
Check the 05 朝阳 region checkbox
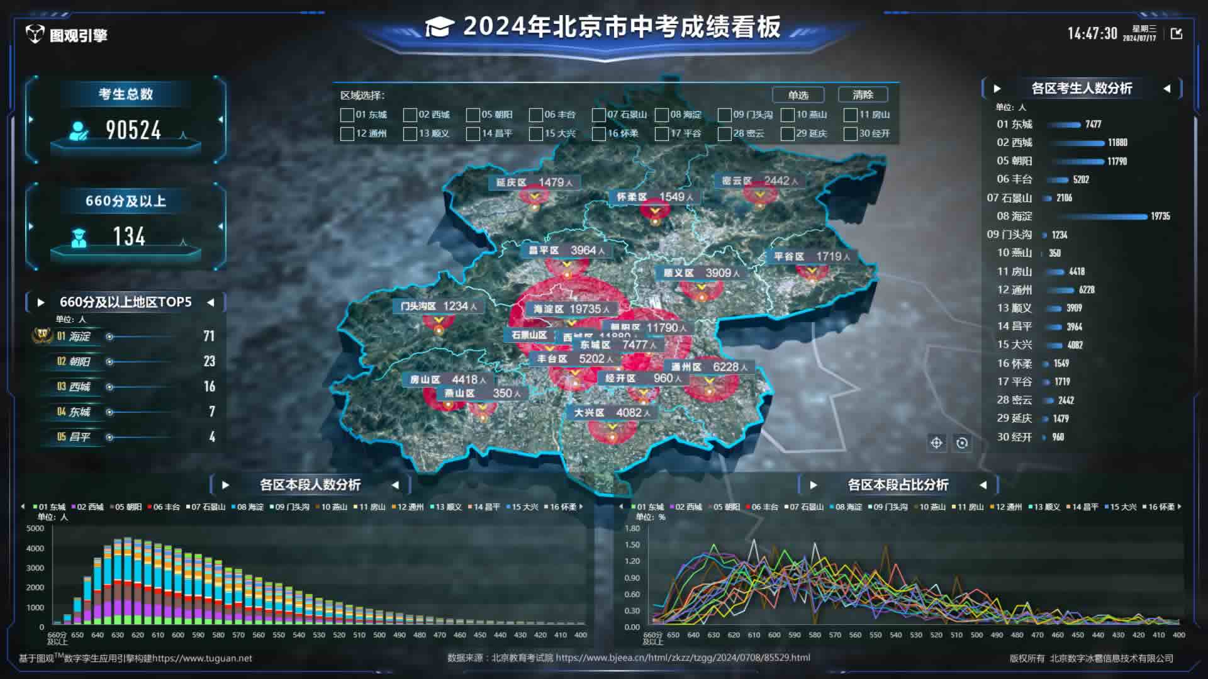473,115
